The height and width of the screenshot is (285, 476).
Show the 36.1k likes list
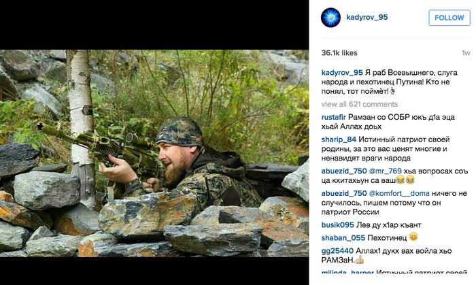339,53
